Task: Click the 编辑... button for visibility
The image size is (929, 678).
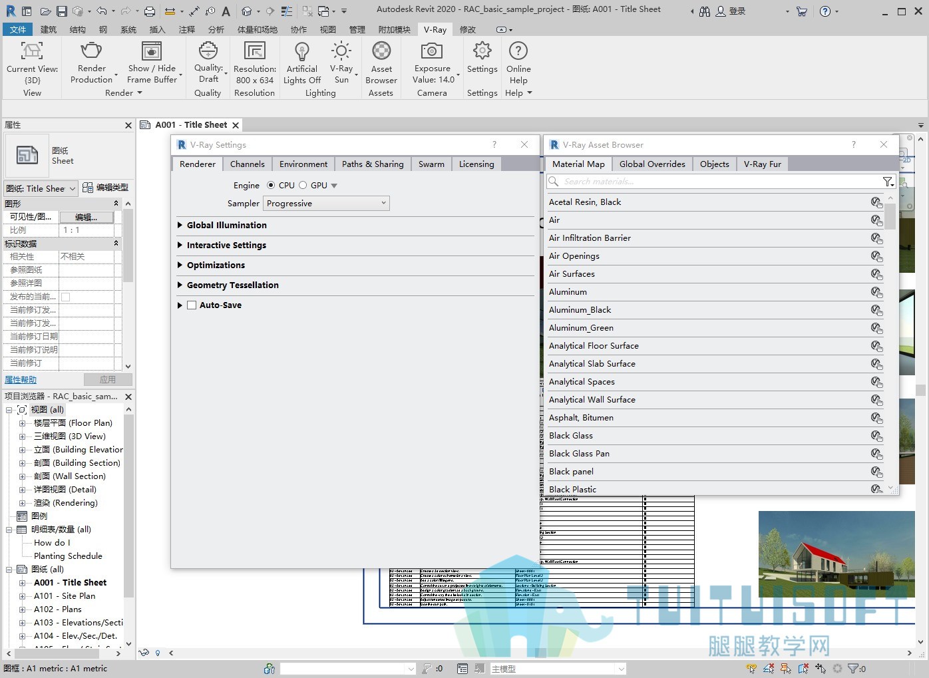Action: [x=86, y=218]
